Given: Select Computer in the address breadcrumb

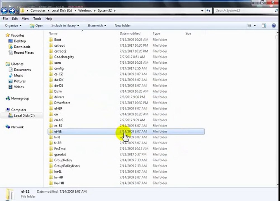Looking at the screenshot, I should tap(38, 11).
